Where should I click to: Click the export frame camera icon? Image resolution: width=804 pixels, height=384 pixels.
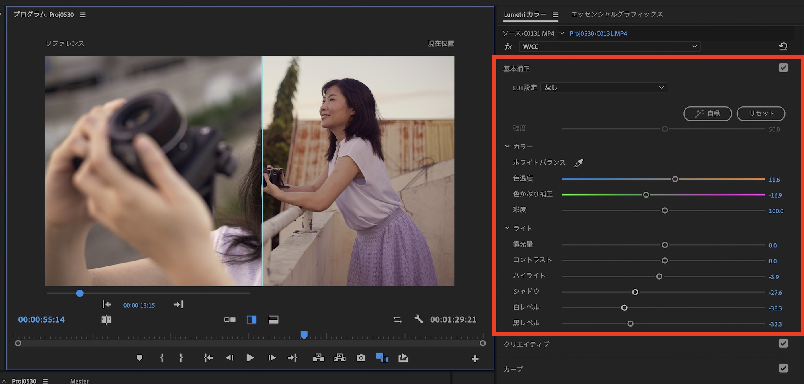pyautogui.click(x=361, y=358)
